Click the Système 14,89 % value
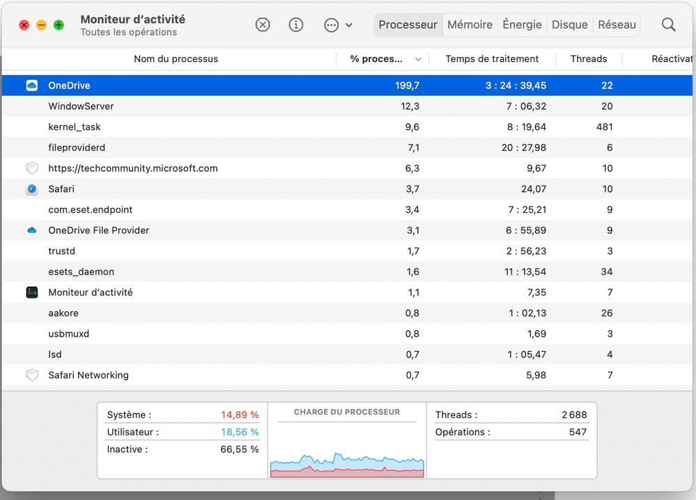The height and width of the screenshot is (500, 696). click(x=240, y=415)
